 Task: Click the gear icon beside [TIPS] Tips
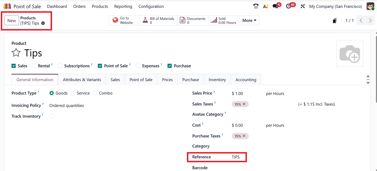tap(43, 23)
